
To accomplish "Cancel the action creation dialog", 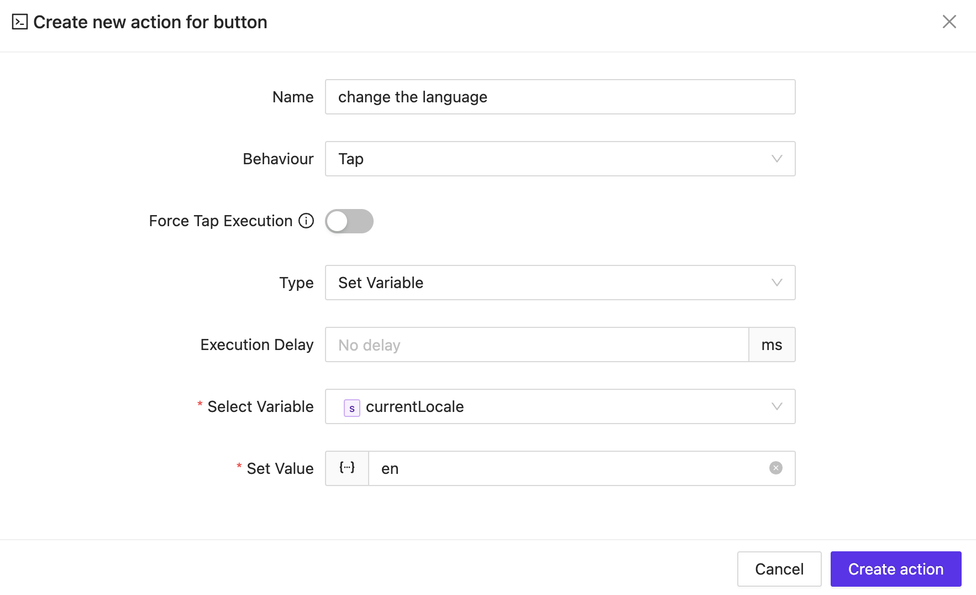I will point(779,568).
